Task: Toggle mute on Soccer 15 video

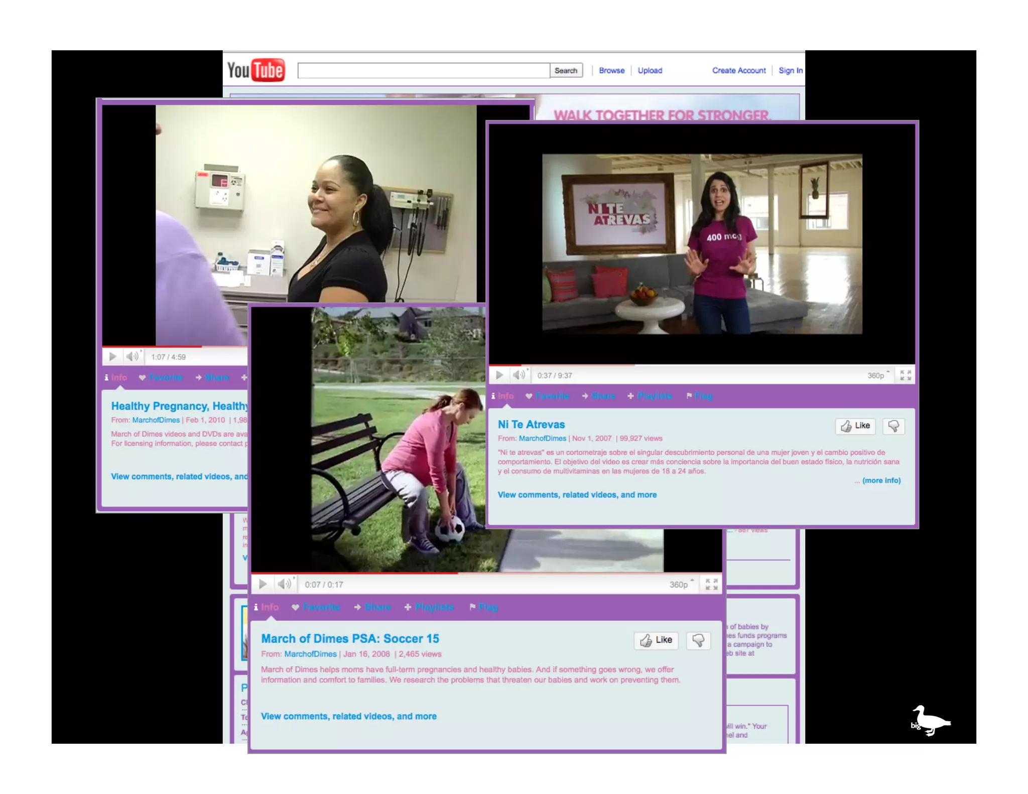Action: pyautogui.click(x=284, y=584)
